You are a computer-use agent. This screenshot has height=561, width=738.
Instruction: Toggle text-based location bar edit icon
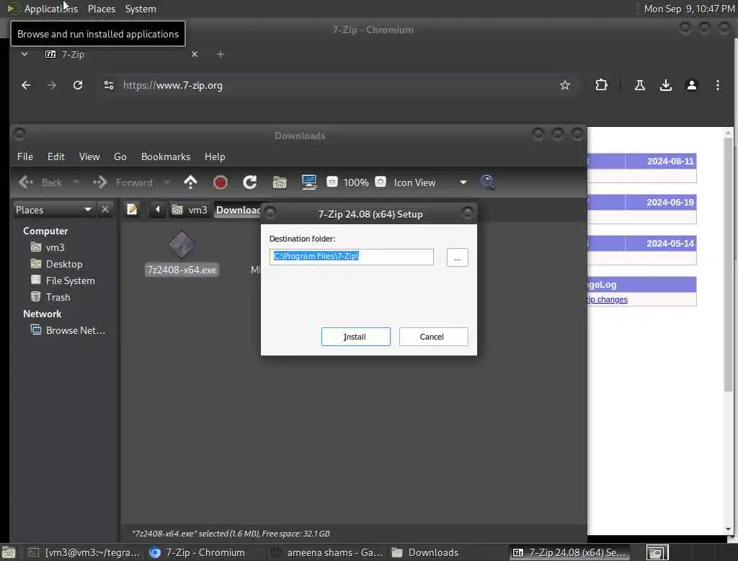[133, 209]
